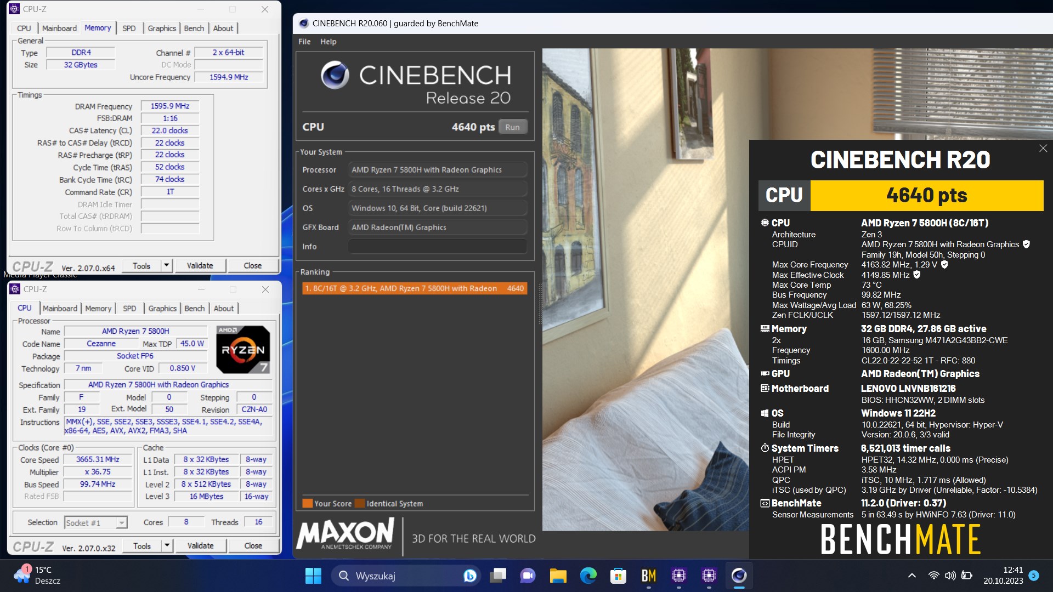The height and width of the screenshot is (592, 1053).
Task: Click Tools button in upper CPU-Z window
Action: [x=141, y=265]
